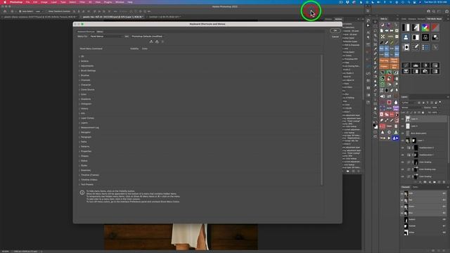Open the Filter menu in menu bar
Screen dimensions: 450x253
tap(82, 2)
